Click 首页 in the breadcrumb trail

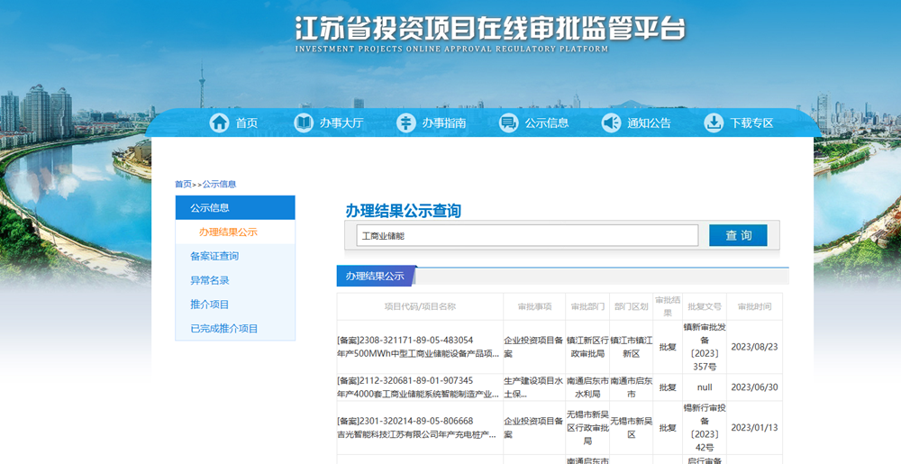[x=183, y=185]
